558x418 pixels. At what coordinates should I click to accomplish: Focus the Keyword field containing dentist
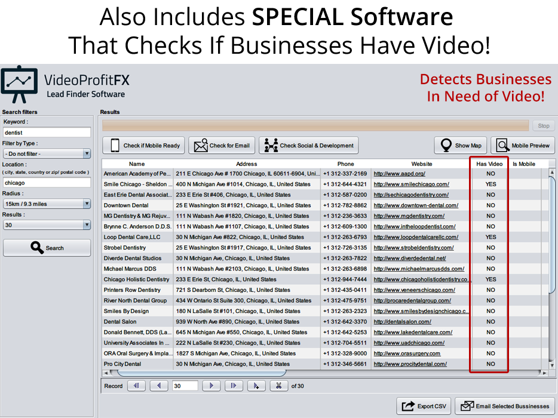tap(47, 133)
